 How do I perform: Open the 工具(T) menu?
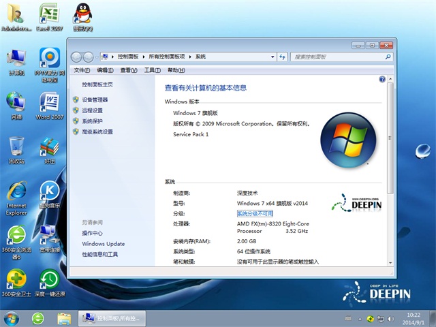(152, 70)
